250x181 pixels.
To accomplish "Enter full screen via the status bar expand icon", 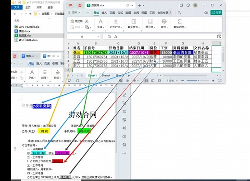I will [x=220, y=81].
